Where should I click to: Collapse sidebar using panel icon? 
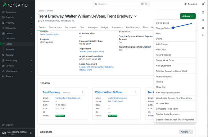pos(31,133)
